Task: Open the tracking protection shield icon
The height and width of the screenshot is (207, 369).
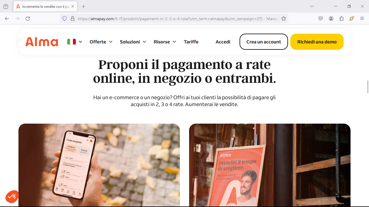Action: [65, 19]
